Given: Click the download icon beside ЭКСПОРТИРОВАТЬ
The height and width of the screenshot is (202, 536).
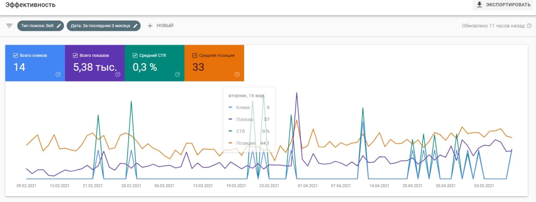Looking at the screenshot, I should (x=480, y=5).
